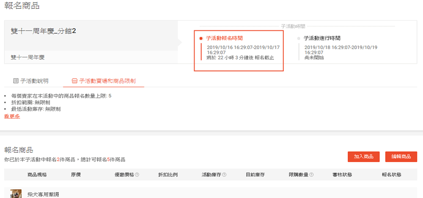This screenshot has height=198, width=423.
Task: Open the 柴犬專用牽繩 product thumbnail
Action: pyautogui.click(x=16, y=194)
